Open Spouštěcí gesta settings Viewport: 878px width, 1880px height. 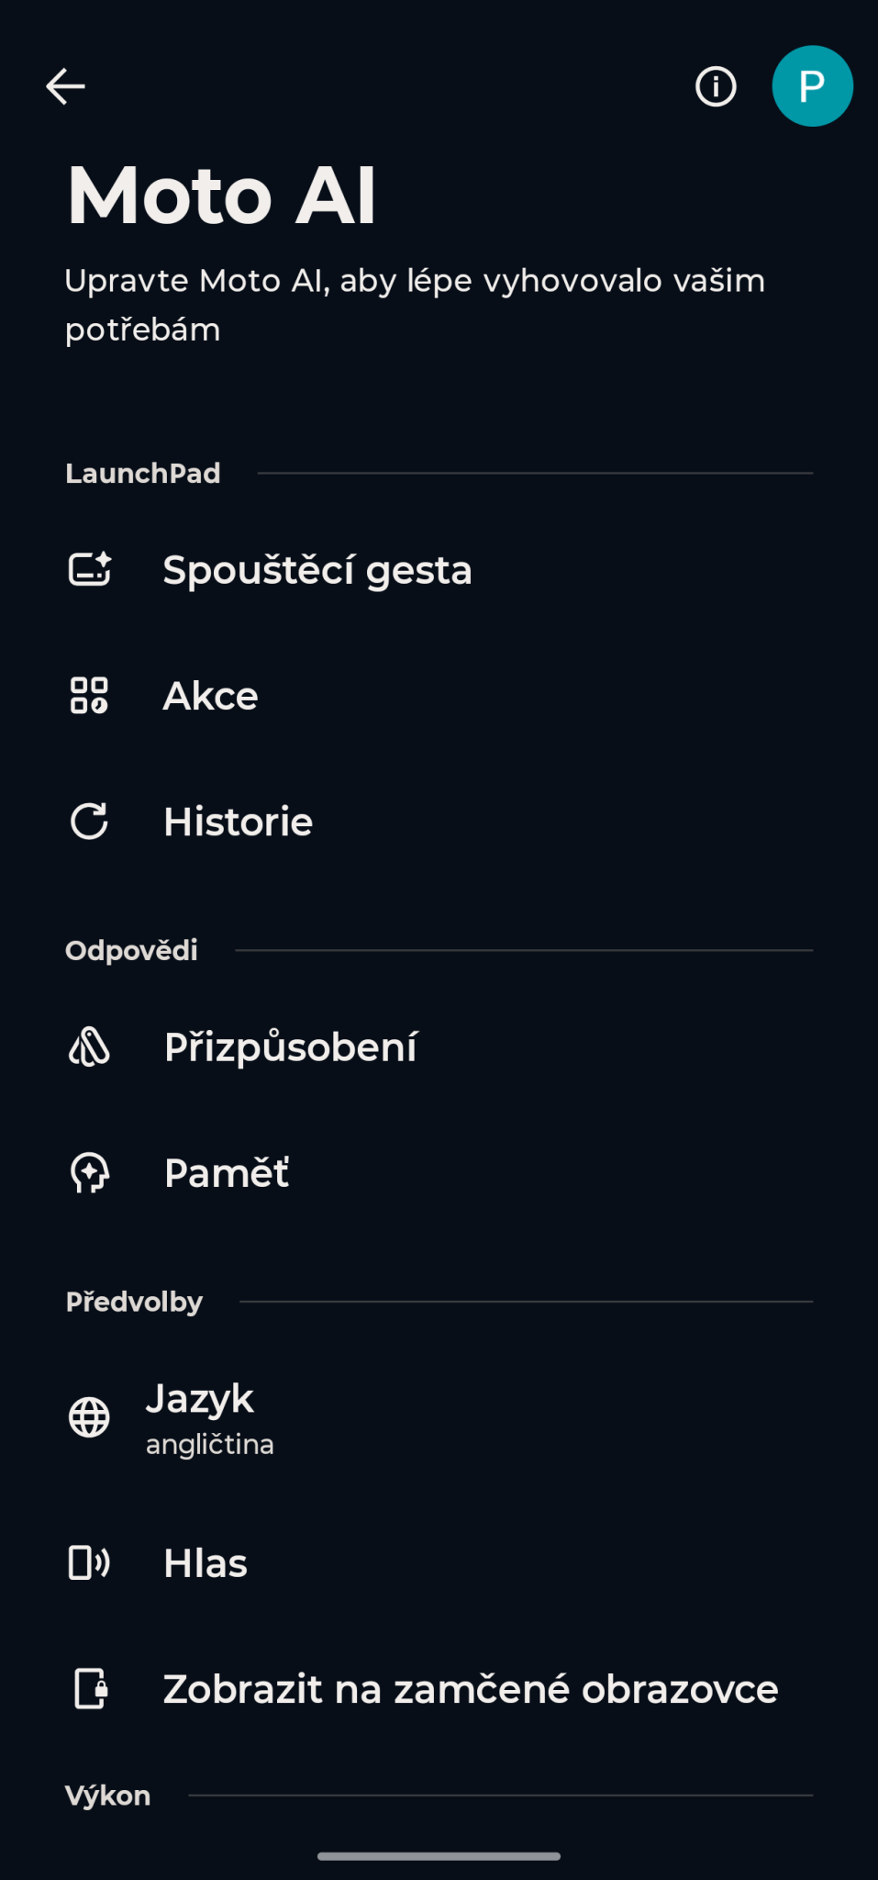click(317, 570)
